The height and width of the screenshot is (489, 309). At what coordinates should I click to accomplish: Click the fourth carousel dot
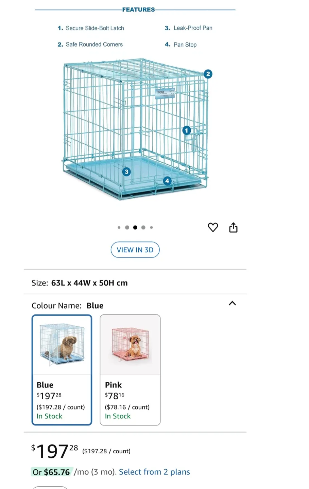point(143,227)
